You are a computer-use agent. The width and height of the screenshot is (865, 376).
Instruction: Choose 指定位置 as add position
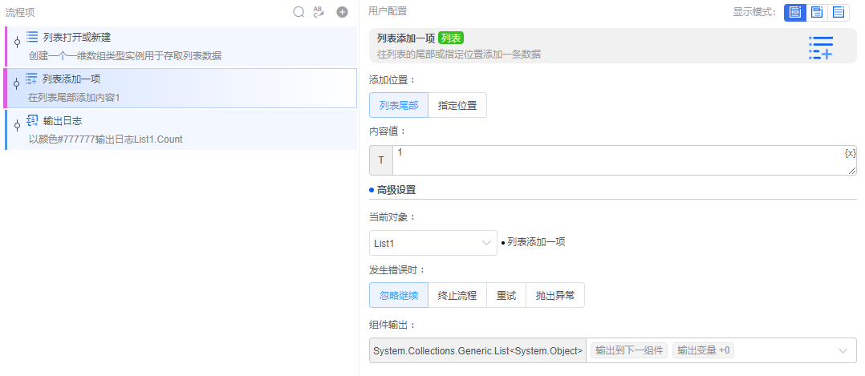click(x=457, y=105)
